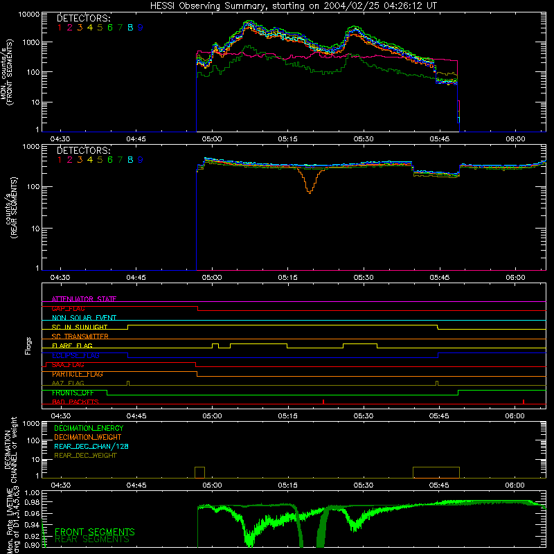Click the front segments y-axis title
This screenshot has height=554, width=554.
(x=7, y=72)
